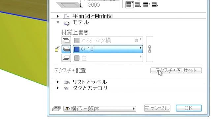Toggle the side surface material override button
This screenshot has height=119, width=211.
coord(66,49)
